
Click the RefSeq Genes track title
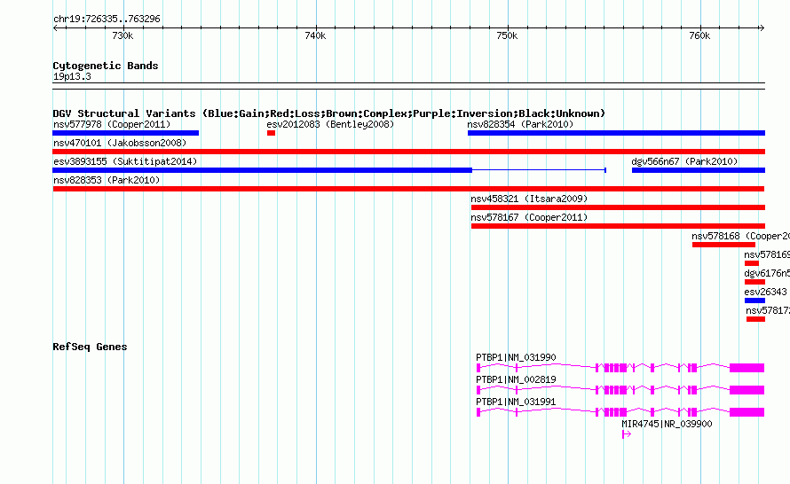90,347
